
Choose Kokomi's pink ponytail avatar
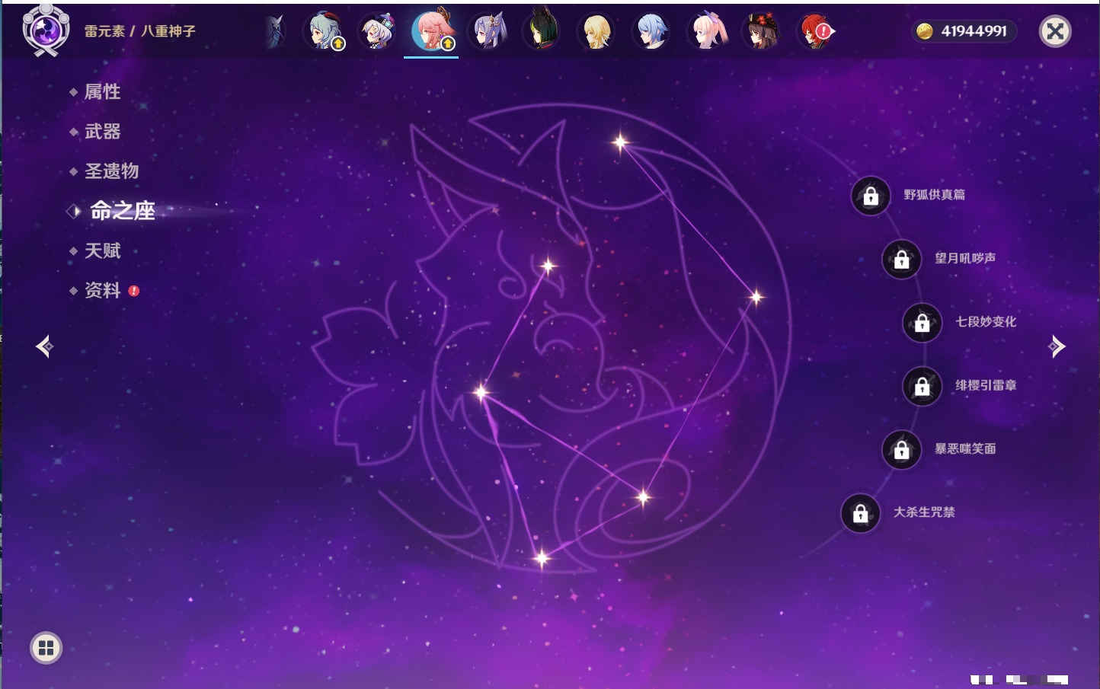point(707,31)
